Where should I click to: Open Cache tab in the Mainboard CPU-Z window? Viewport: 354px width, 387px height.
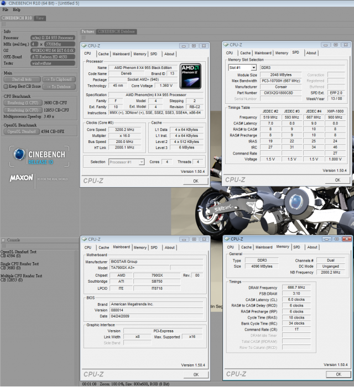[103, 247]
